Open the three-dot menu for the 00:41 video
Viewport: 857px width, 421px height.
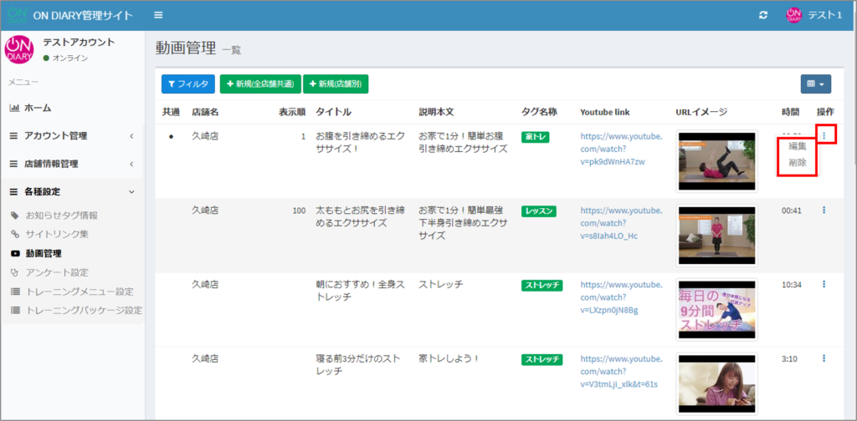coord(824,210)
